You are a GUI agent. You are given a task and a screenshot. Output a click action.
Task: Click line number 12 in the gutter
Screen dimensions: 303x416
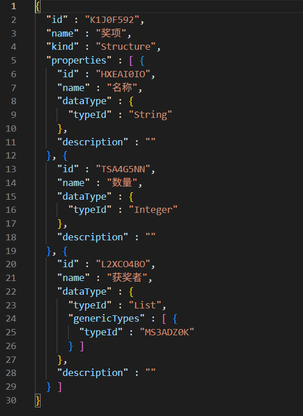(11, 156)
